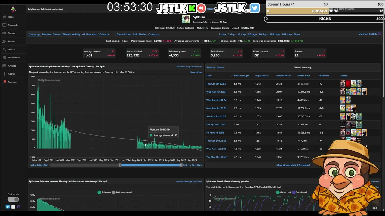Open All time stats tab
Image resolution: width=385 pixels, height=216 pixels.
coord(90,34)
